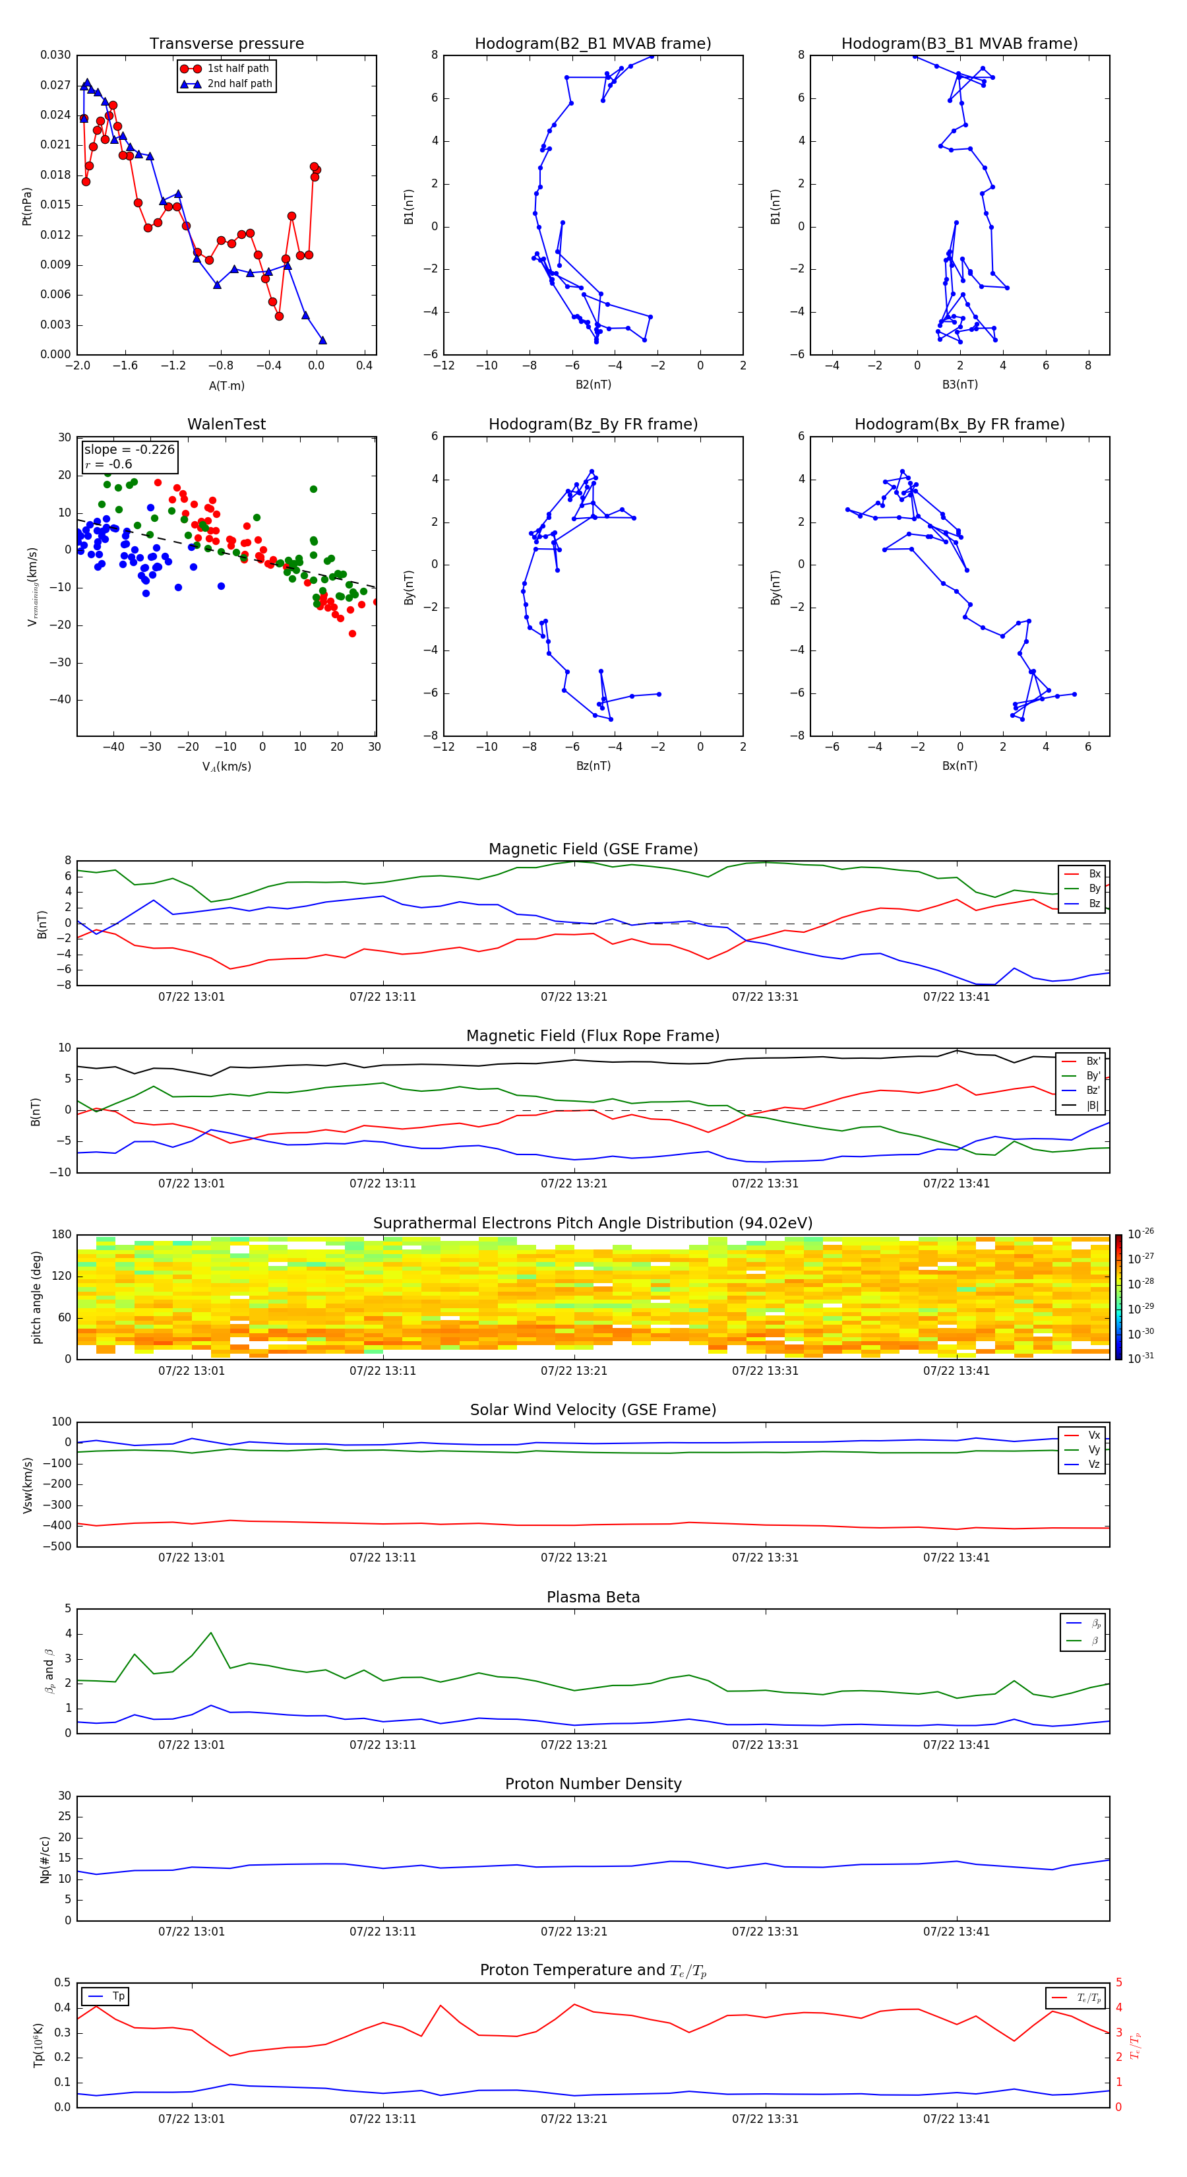The height and width of the screenshot is (2177, 1187).
Task: Click the 'slope = -0.226' annotation
Action: (129, 450)
